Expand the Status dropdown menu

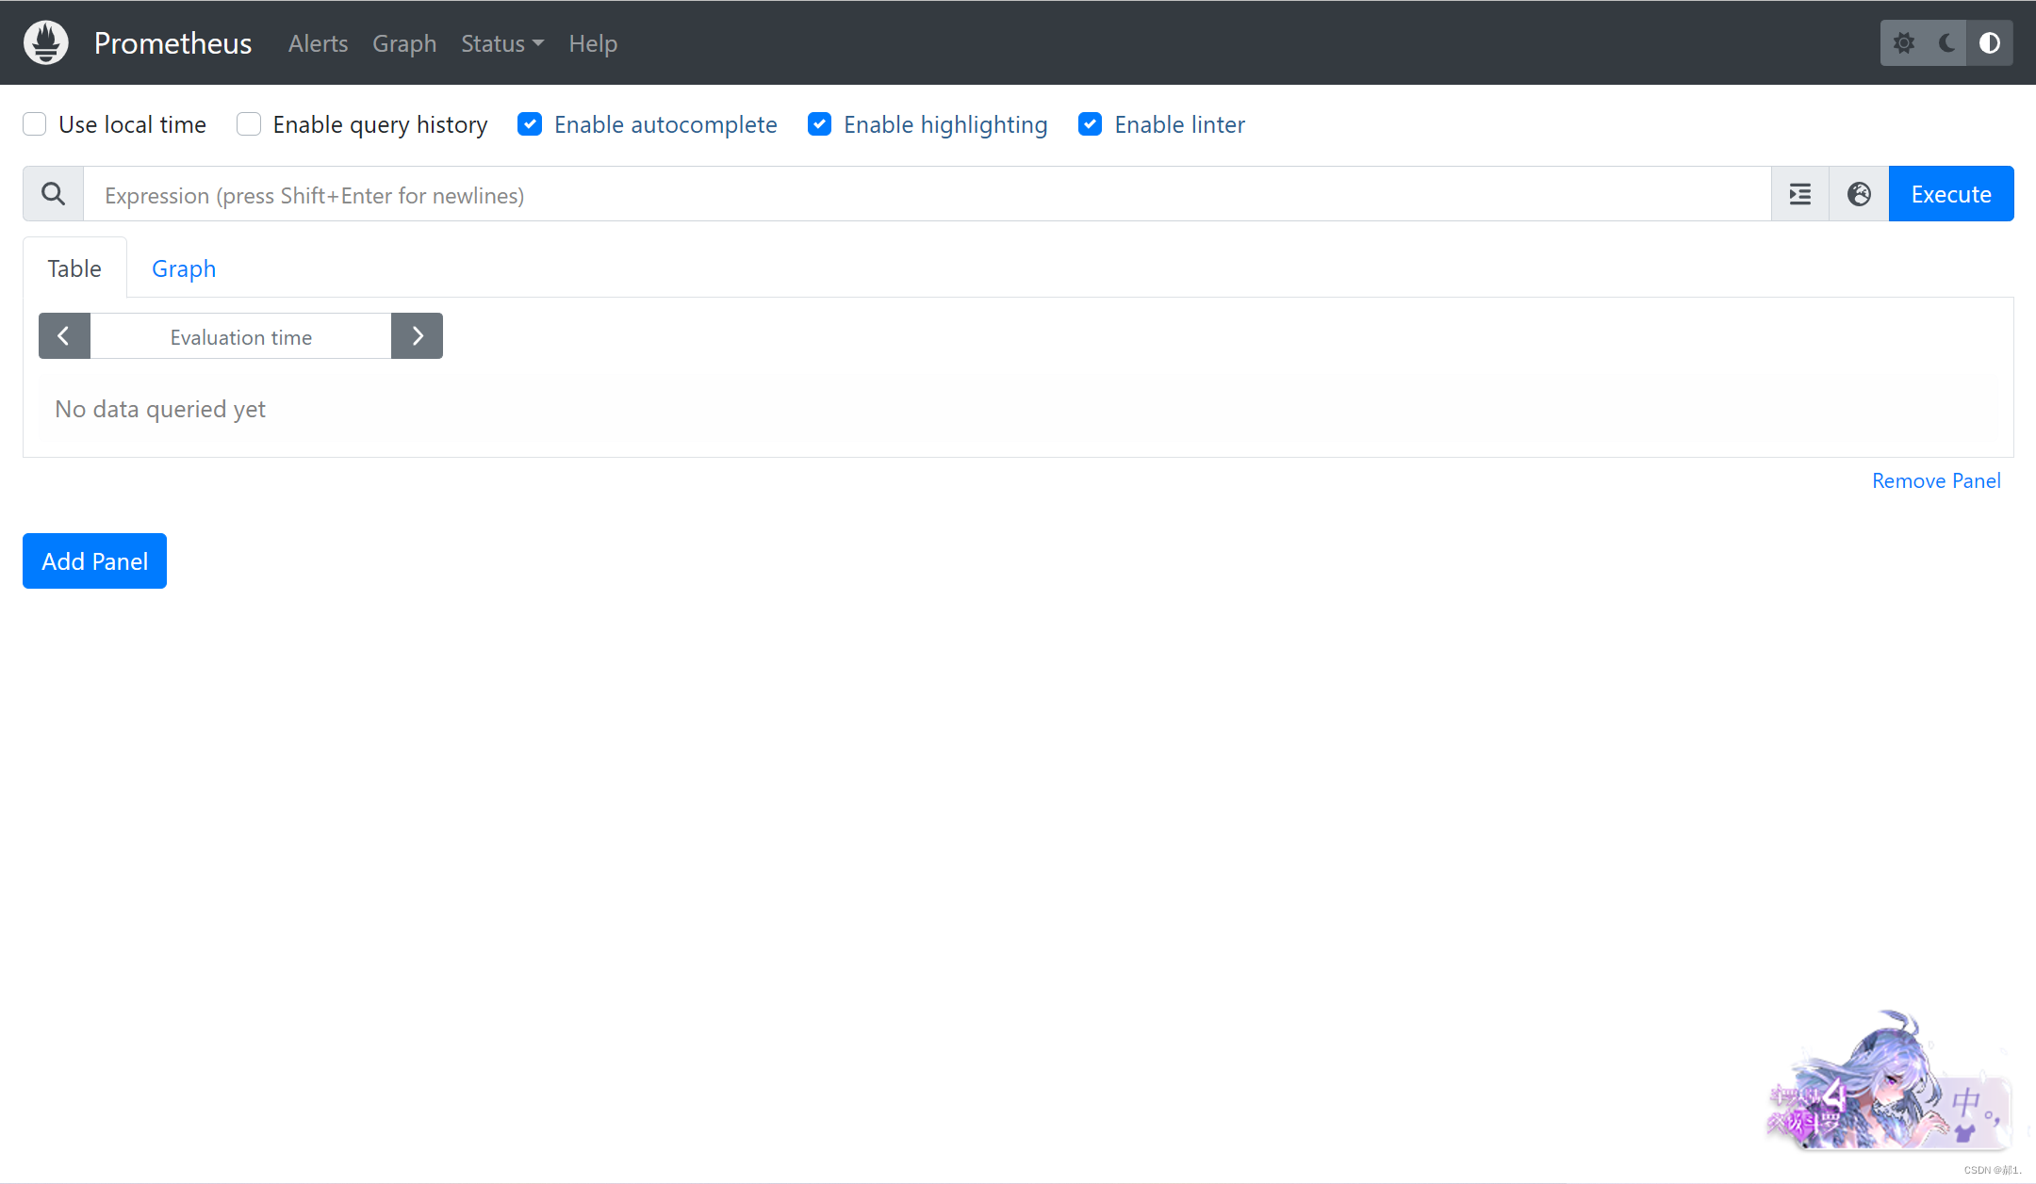point(501,43)
